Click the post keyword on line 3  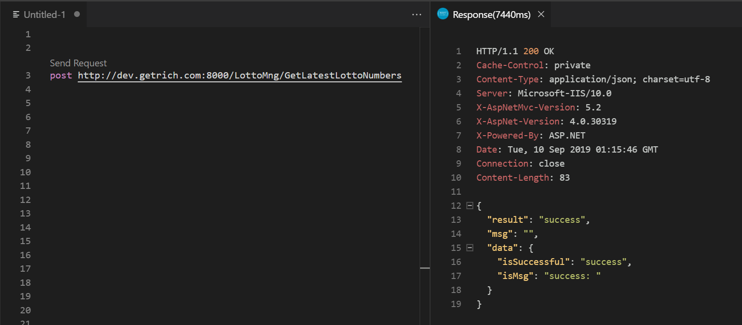click(61, 76)
